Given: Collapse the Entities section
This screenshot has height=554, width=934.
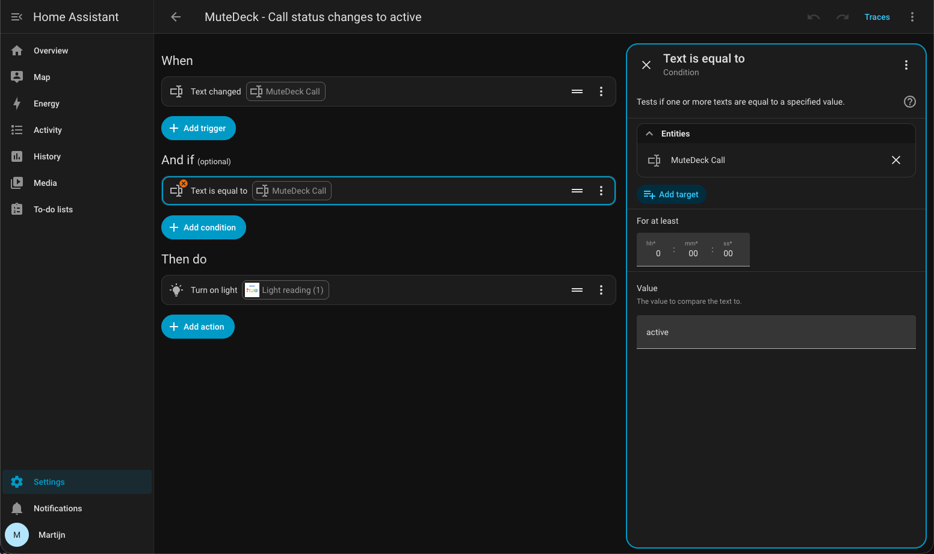Looking at the screenshot, I should [x=776, y=134].
